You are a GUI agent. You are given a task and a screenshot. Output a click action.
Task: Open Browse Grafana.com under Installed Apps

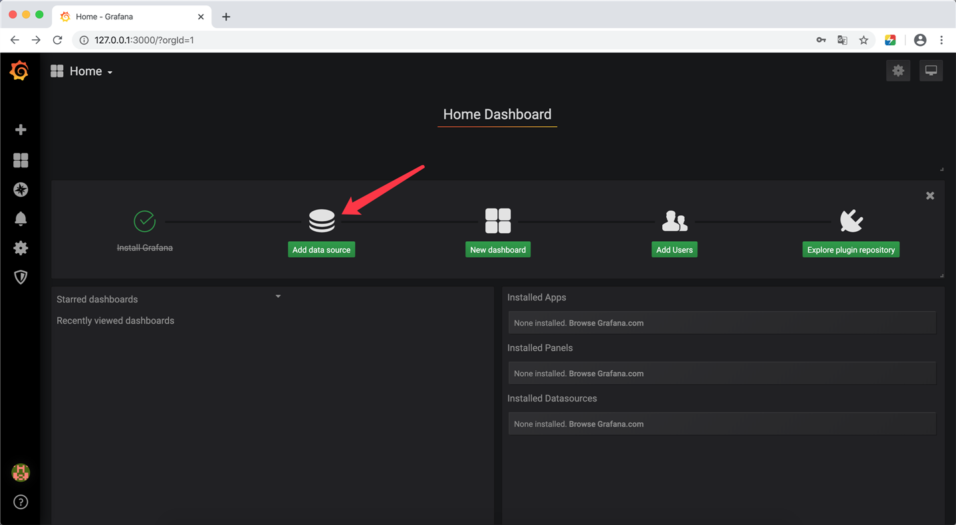[606, 323]
